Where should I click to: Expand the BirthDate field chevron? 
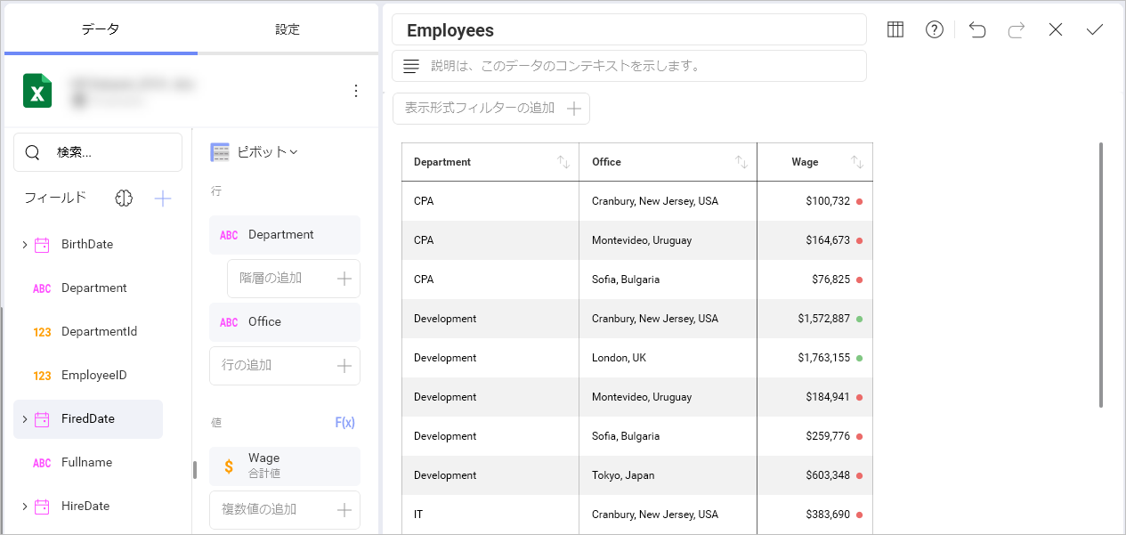click(x=24, y=245)
